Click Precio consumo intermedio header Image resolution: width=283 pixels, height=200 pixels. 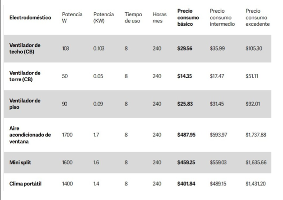pos(222,18)
